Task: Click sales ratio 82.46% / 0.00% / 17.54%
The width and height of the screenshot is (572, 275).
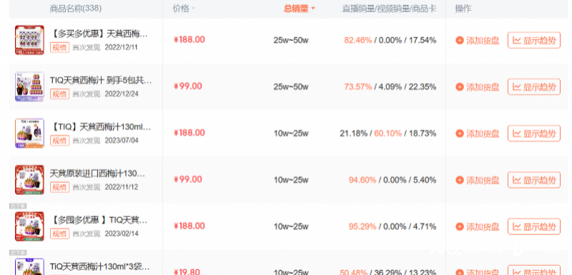Action: (390, 40)
